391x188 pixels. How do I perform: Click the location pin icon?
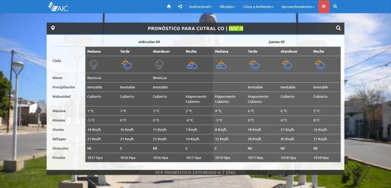(53, 28)
